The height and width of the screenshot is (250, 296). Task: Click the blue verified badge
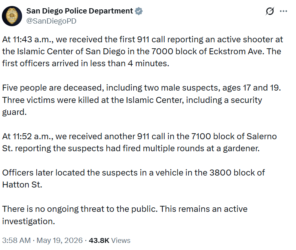pos(139,11)
